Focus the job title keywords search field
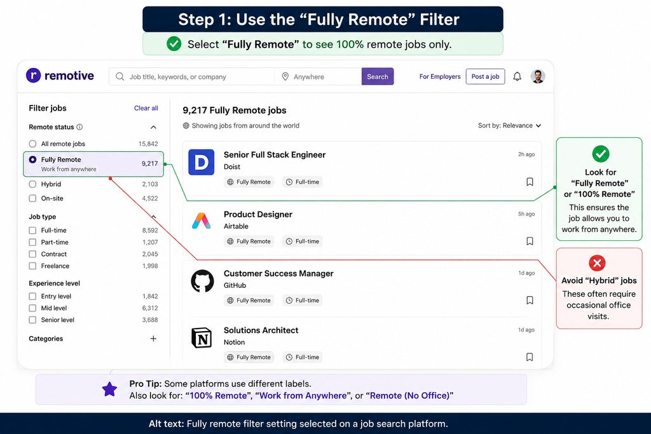651x434 pixels. [x=192, y=77]
